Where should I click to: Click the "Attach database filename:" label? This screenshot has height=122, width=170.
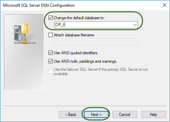[74, 35]
